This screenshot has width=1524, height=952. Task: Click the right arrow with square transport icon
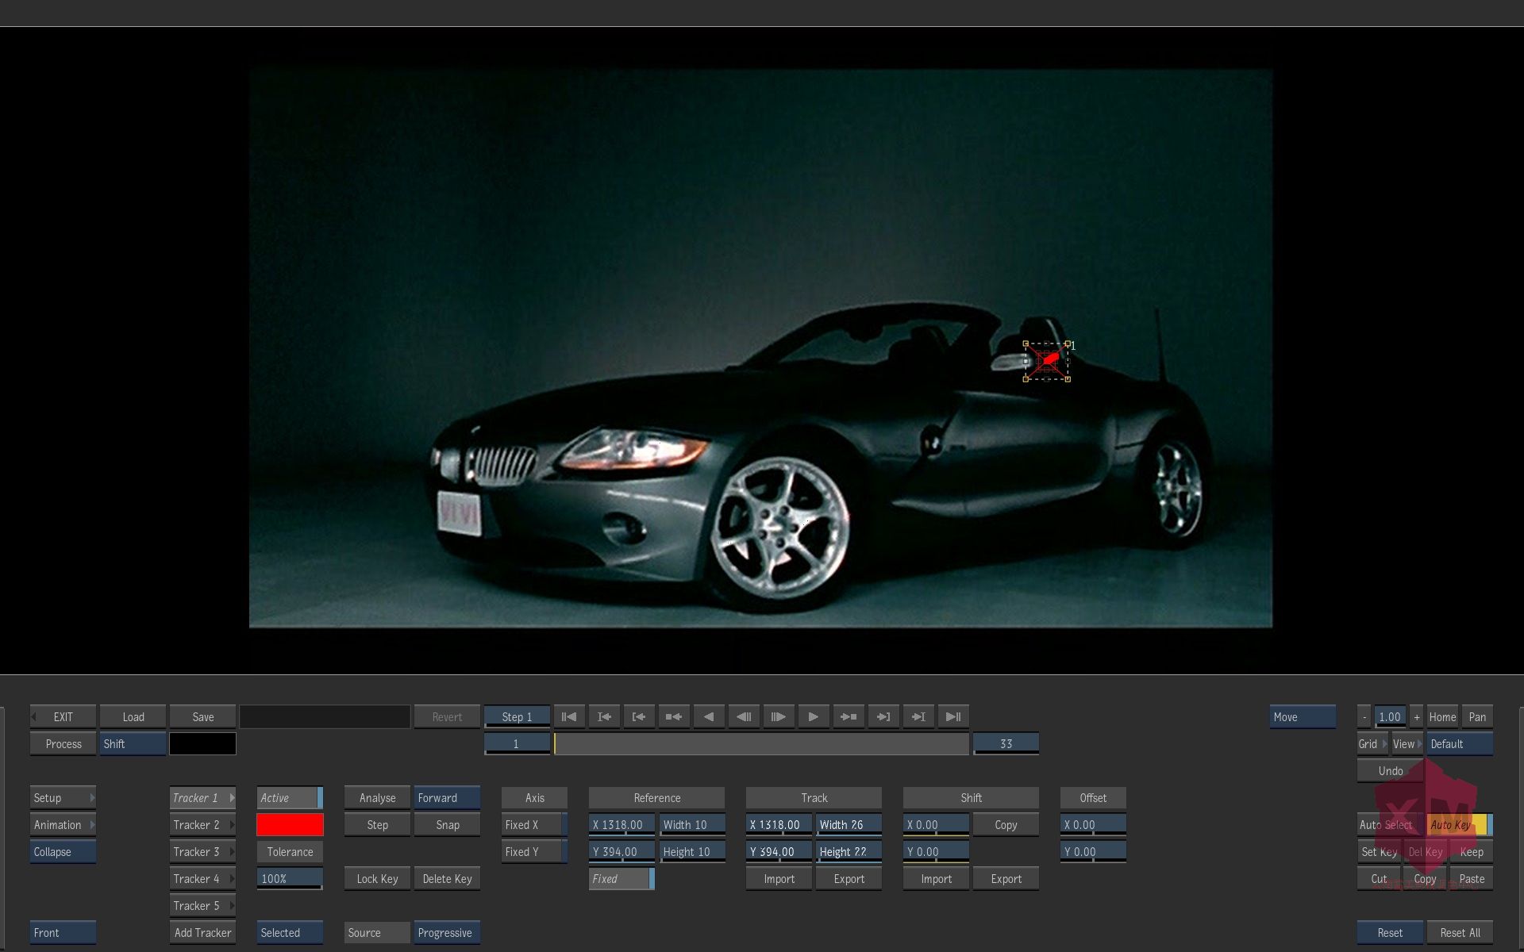[849, 716]
